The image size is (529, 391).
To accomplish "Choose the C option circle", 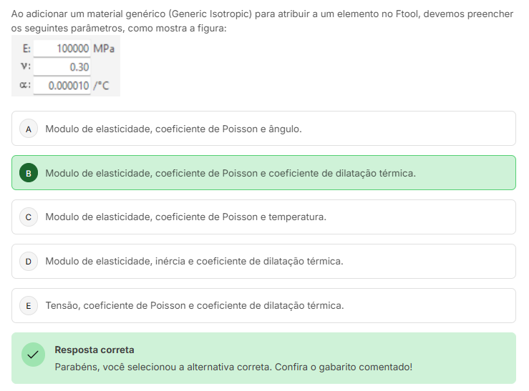I will 29,217.
